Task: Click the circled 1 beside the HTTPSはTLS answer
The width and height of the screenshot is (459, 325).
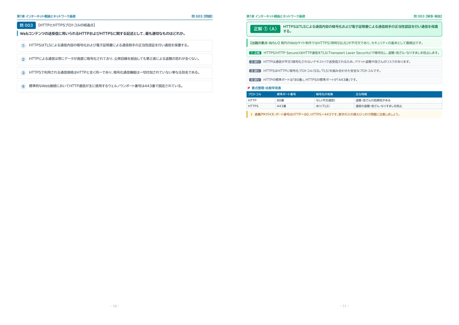Action: coord(23,46)
